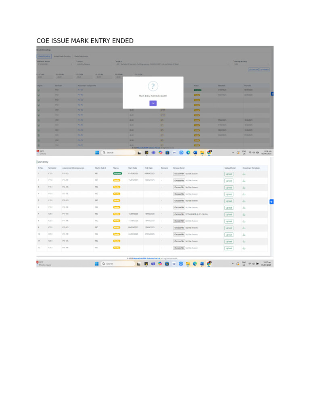Open Chrome in the Mark Entry screenshot taskbar
Screen dimensions: 310x413
[x=209, y=263]
